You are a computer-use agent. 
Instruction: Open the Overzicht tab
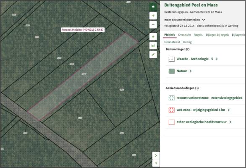coord(184,35)
